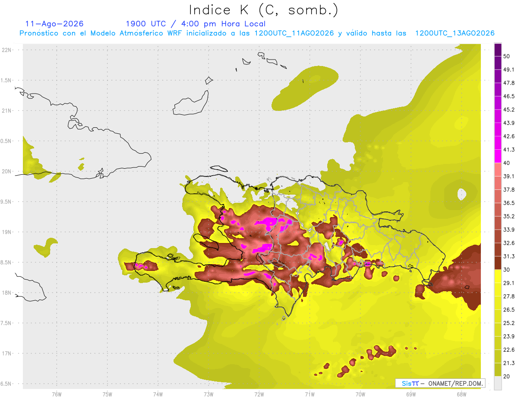Click the legend value '43.9'

pos(509,123)
